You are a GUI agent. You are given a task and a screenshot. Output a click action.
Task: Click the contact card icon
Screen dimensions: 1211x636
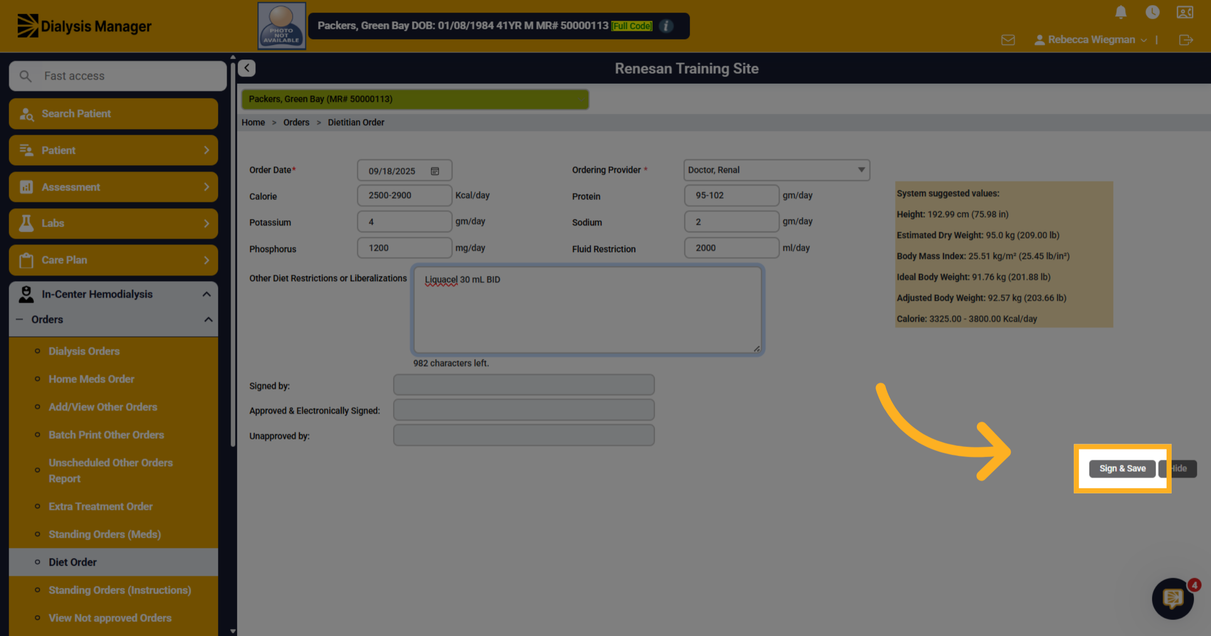point(1185,12)
